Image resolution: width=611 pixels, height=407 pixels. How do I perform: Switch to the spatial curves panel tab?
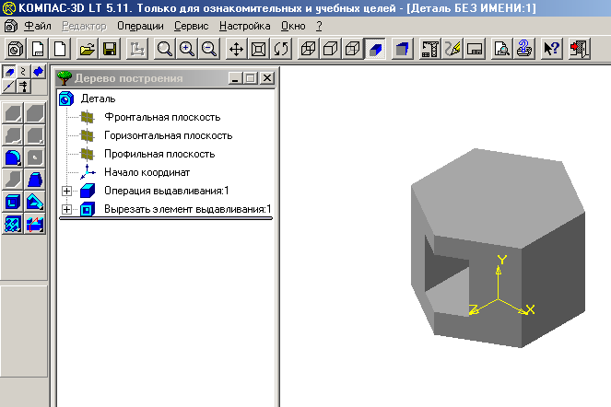(x=23, y=72)
